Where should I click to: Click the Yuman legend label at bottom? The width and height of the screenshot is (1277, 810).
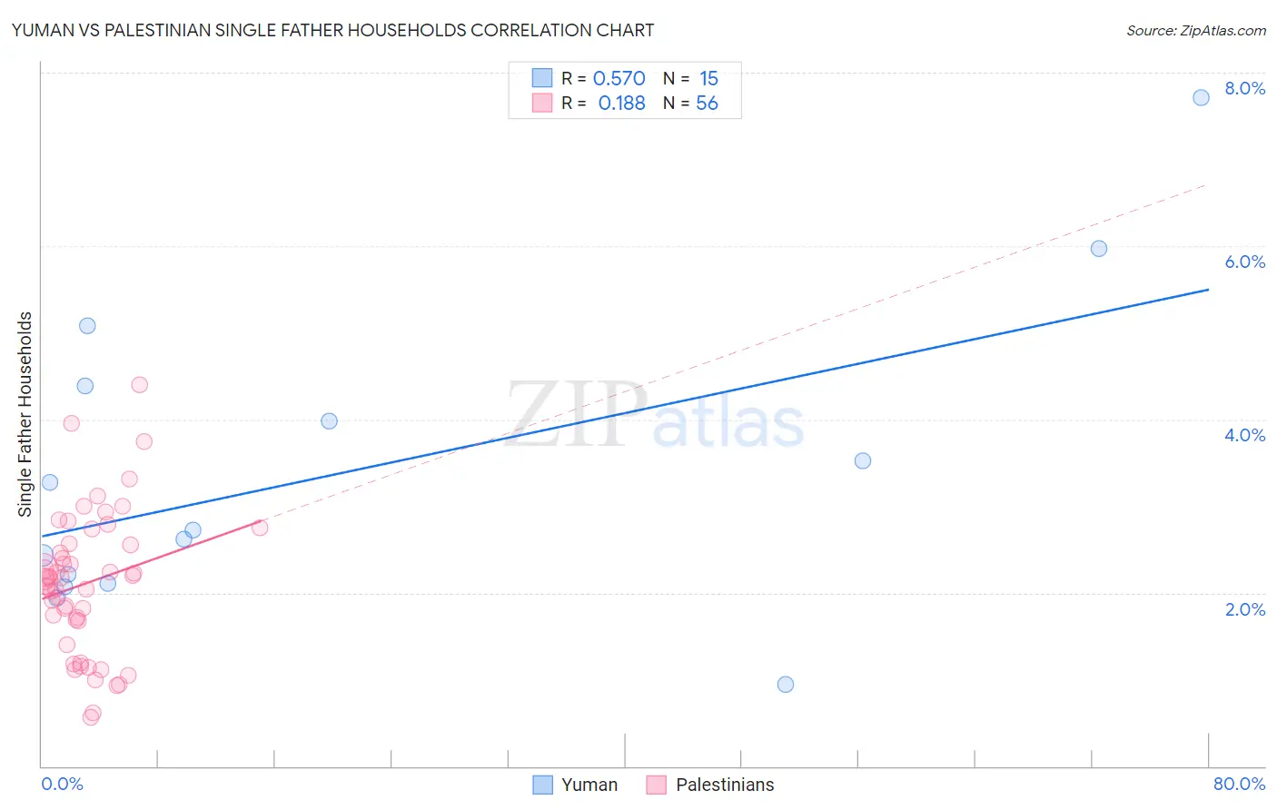click(x=589, y=785)
